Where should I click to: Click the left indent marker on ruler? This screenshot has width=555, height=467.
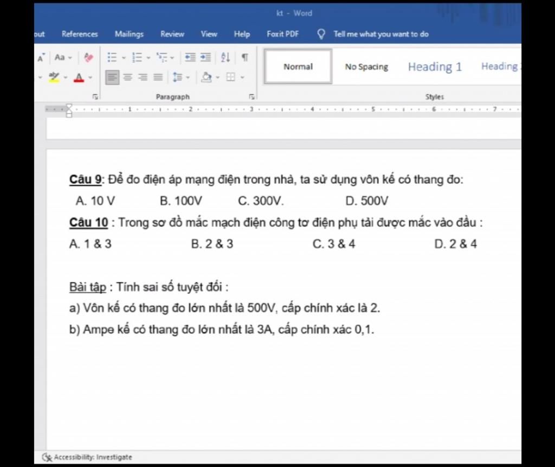tap(69, 115)
